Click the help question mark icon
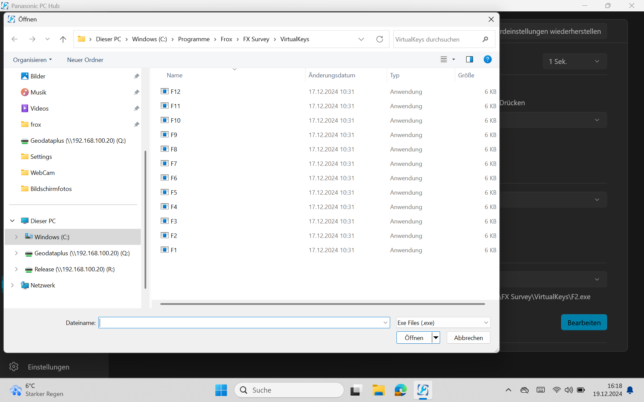This screenshot has height=402, width=644. click(x=487, y=59)
